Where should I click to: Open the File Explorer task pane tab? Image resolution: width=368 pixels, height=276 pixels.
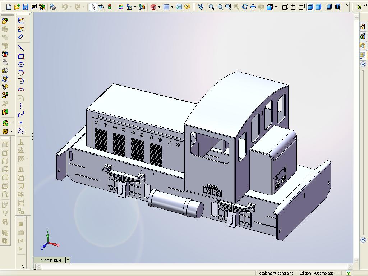[363, 46]
